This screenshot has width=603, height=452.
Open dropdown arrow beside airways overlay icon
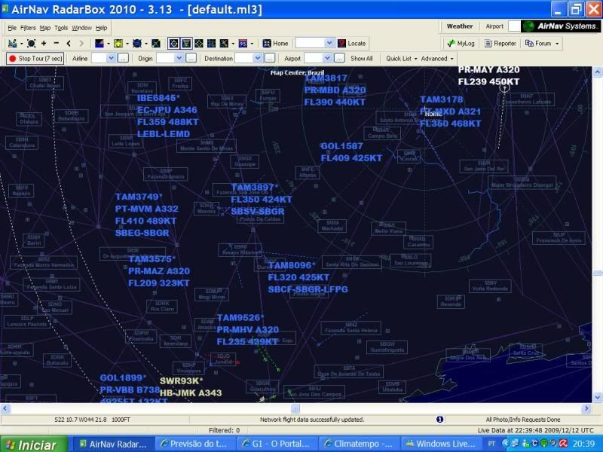tap(233, 44)
